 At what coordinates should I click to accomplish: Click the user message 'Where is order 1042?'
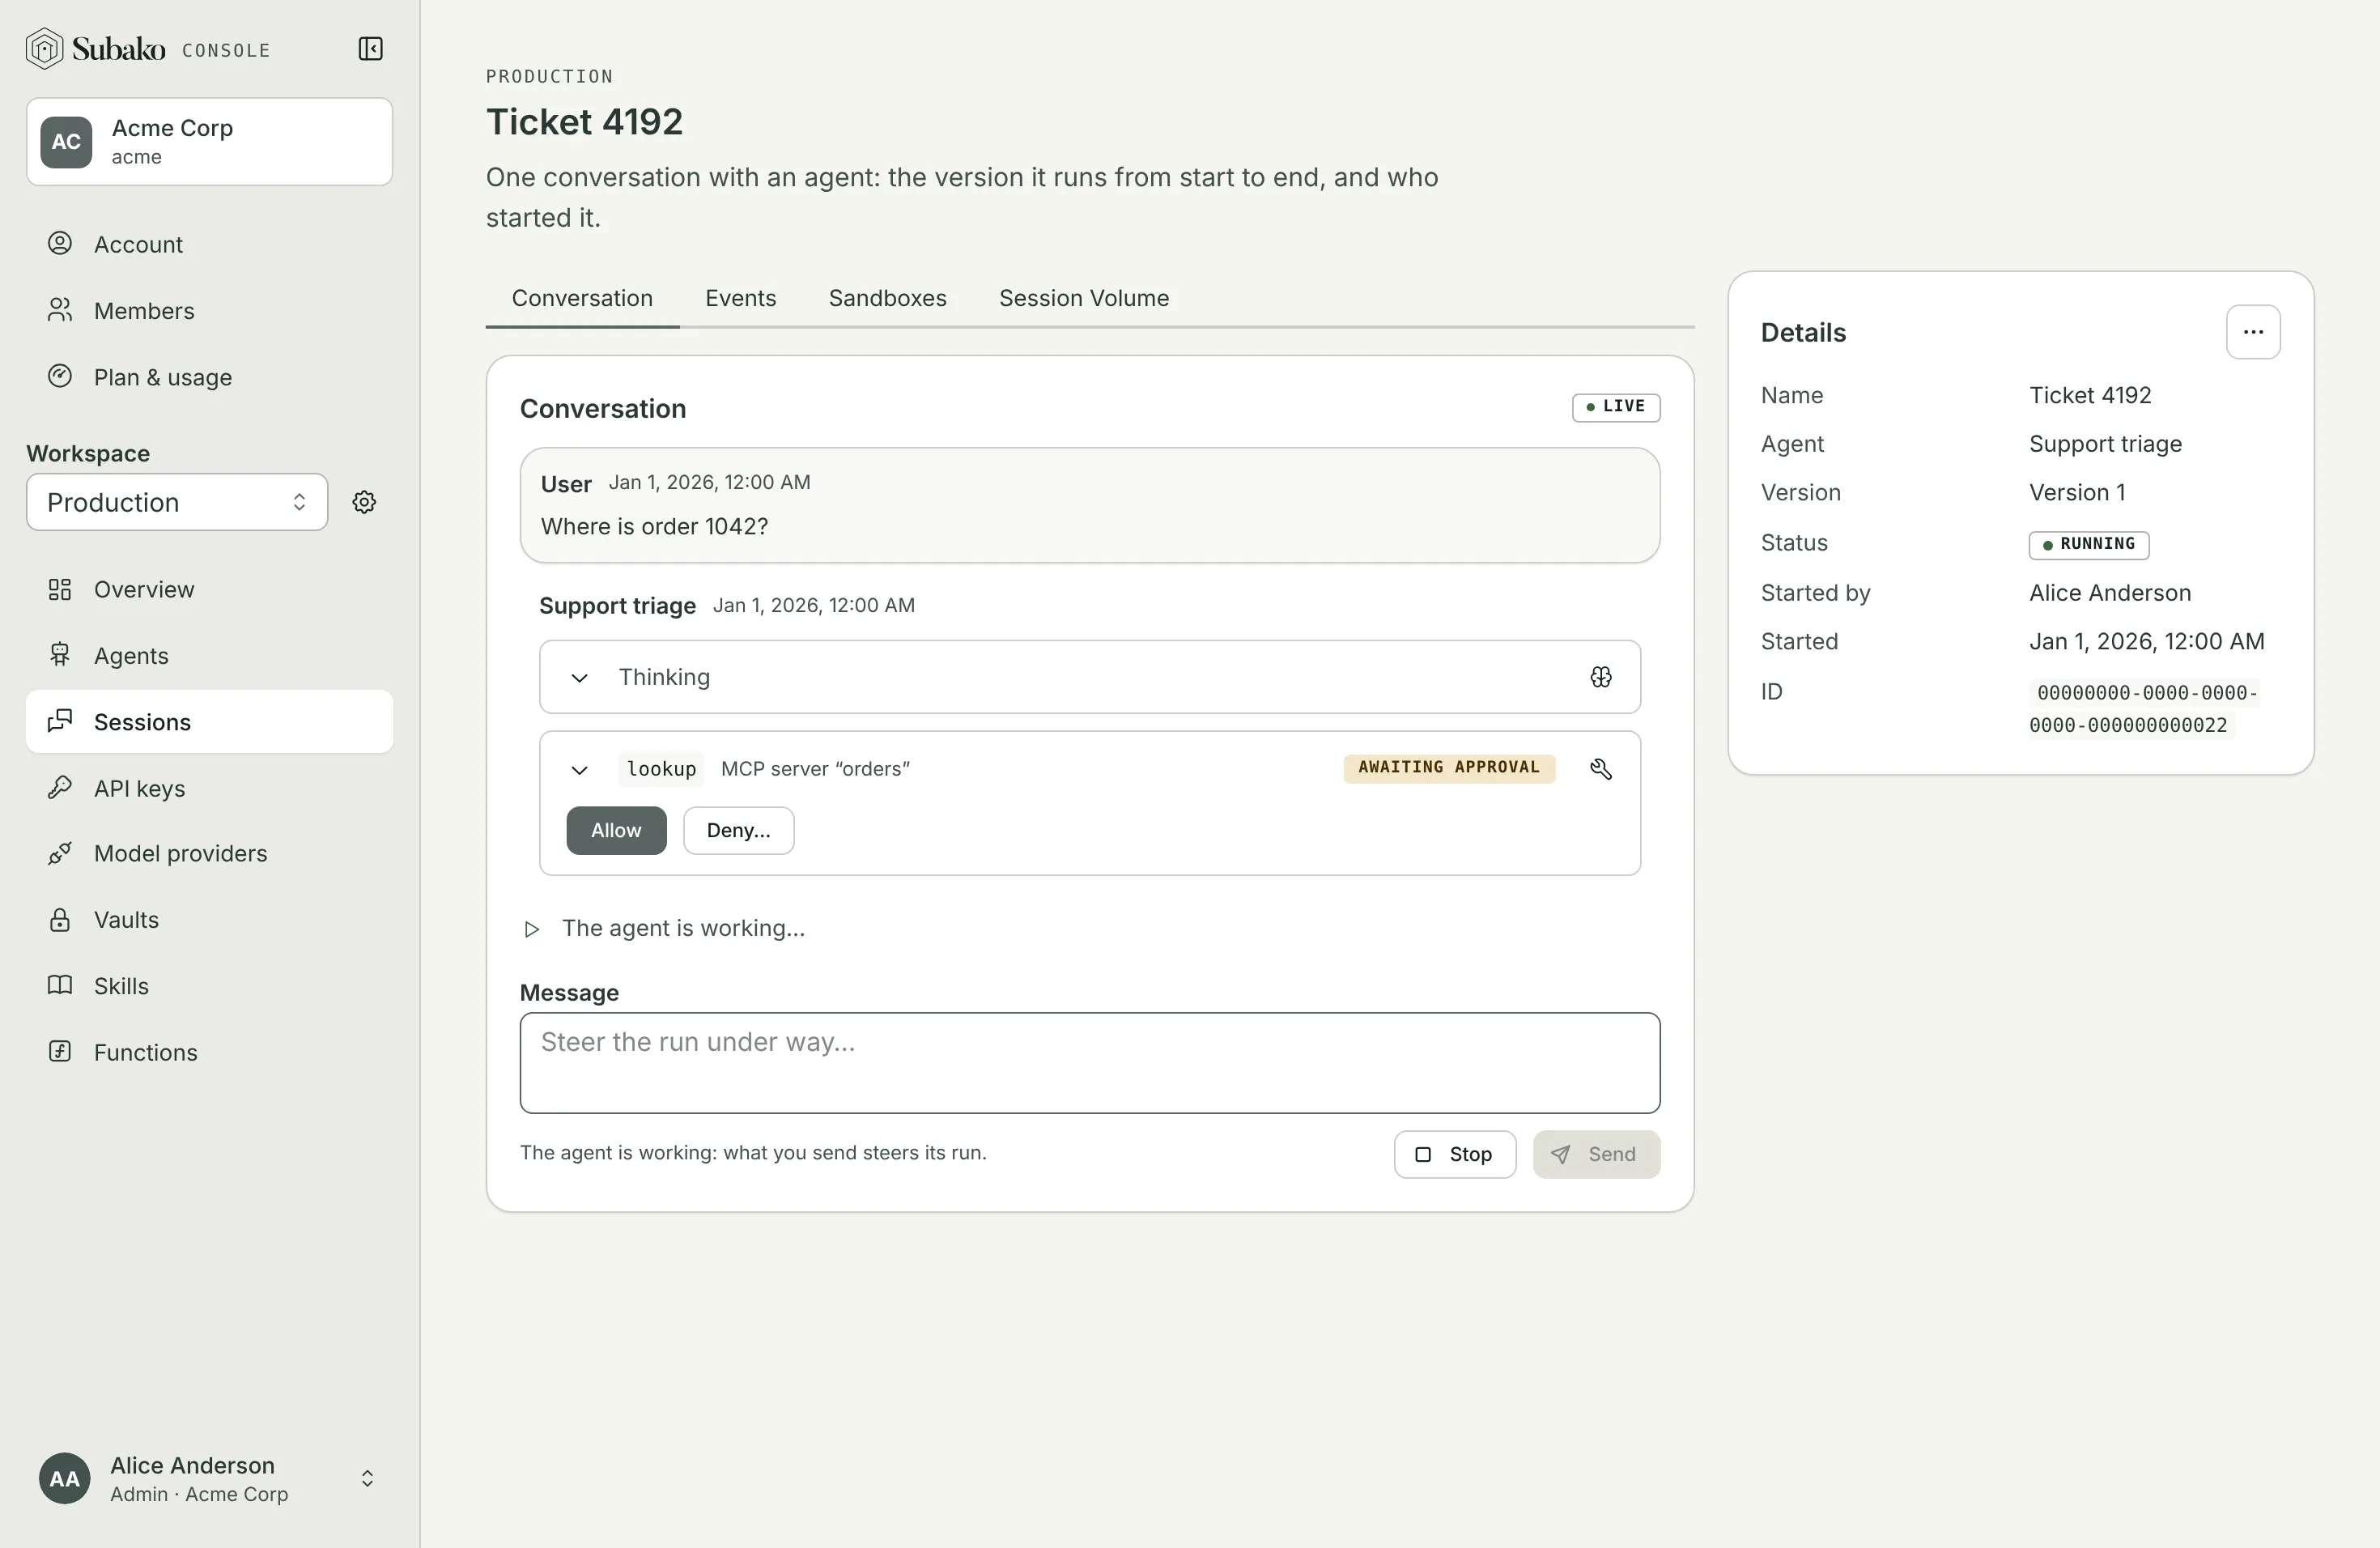pyautogui.click(x=654, y=526)
